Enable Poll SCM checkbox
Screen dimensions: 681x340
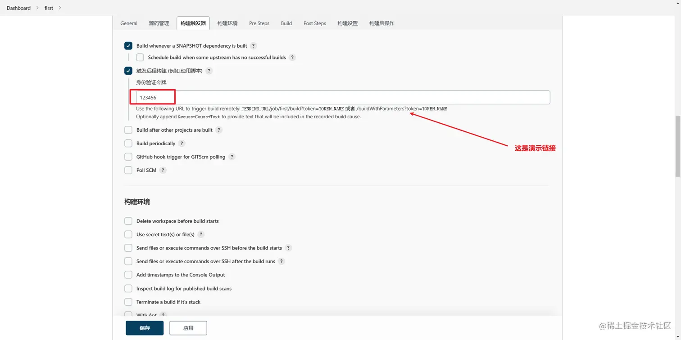tap(128, 170)
